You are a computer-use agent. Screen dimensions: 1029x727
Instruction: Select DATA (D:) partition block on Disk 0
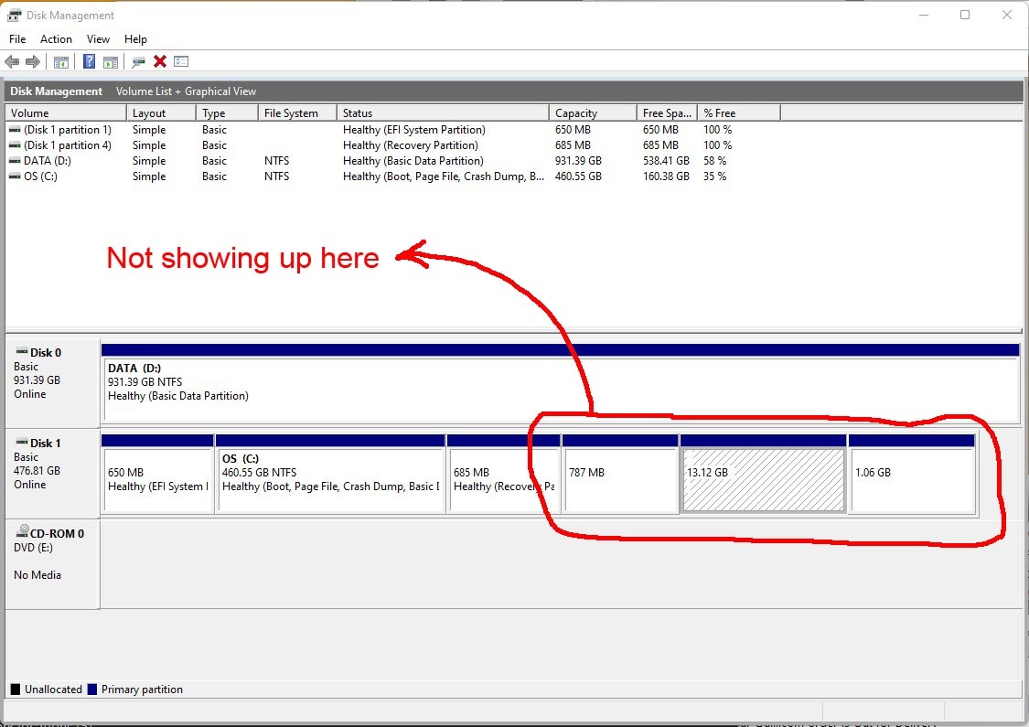[x=561, y=383]
